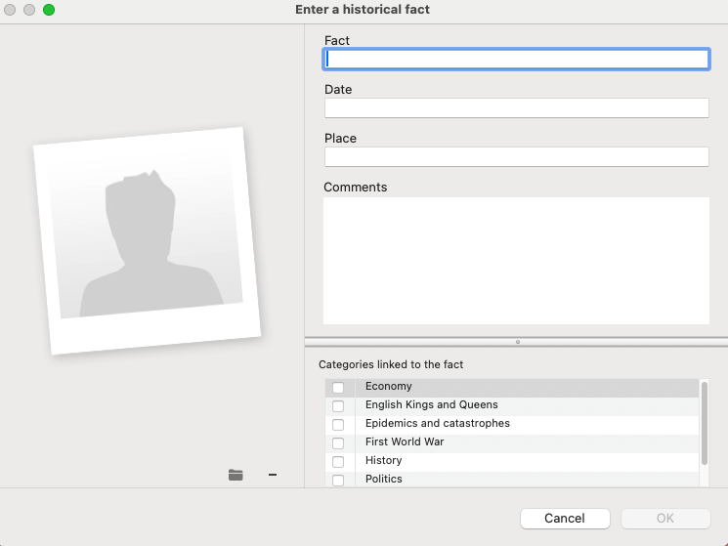Confirm with the OK button
The height and width of the screenshot is (546, 728).
[x=665, y=519]
